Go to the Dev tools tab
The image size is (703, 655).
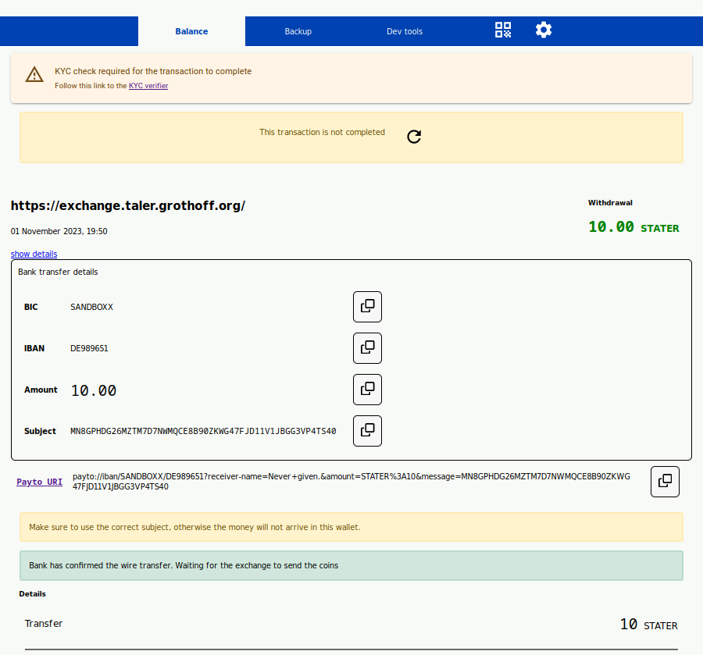click(x=405, y=31)
